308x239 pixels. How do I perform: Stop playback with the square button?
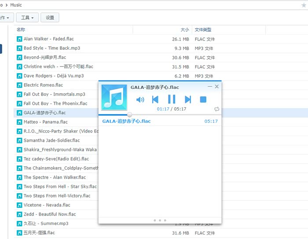203,99
